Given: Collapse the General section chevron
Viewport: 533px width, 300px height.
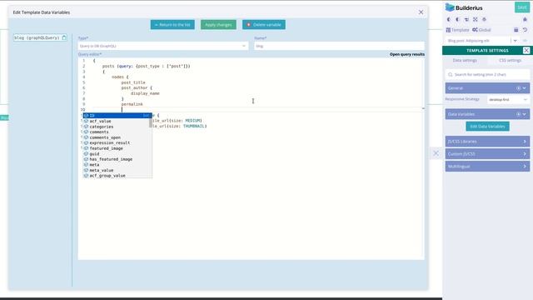Looking at the screenshot, I should (x=525, y=88).
